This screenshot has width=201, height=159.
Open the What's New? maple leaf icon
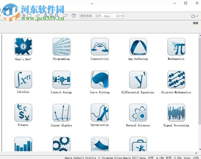[23, 47]
